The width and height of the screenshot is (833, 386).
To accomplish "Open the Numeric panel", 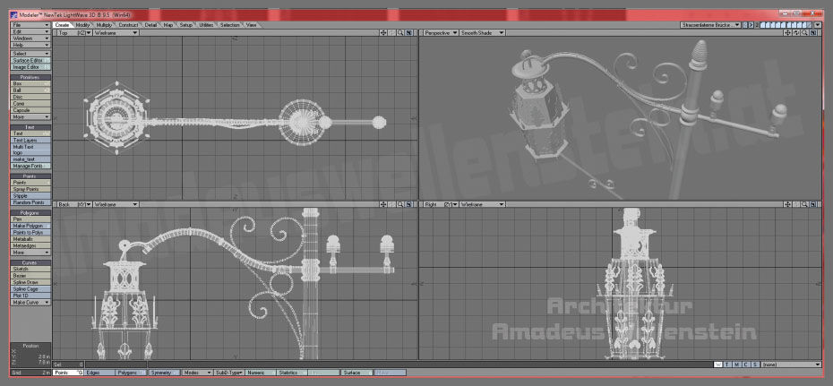I will click(x=261, y=373).
